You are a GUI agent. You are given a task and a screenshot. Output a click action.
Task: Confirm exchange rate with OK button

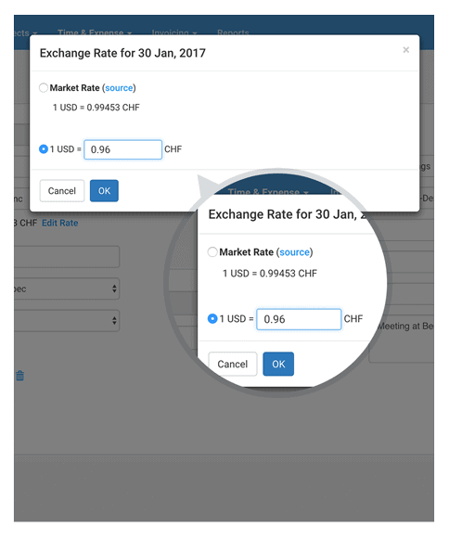[x=104, y=191]
